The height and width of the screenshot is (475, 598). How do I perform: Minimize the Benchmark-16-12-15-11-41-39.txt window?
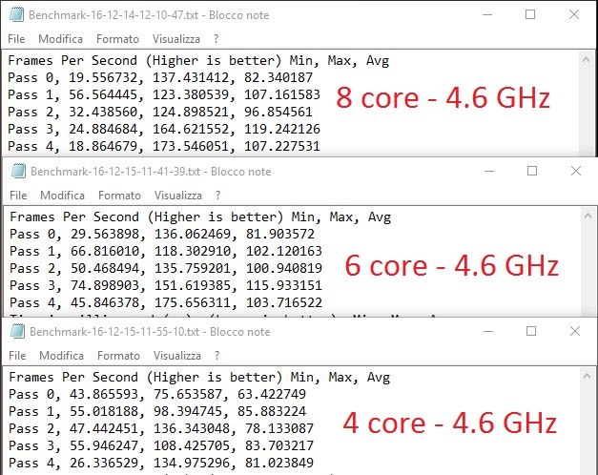click(489, 171)
